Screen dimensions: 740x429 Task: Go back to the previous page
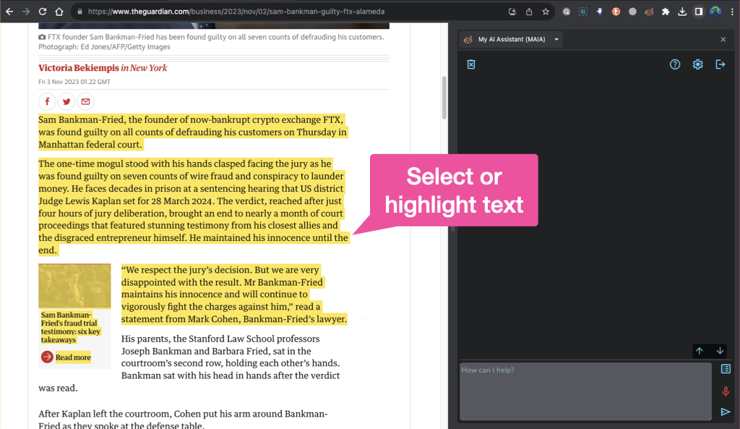[9, 12]
